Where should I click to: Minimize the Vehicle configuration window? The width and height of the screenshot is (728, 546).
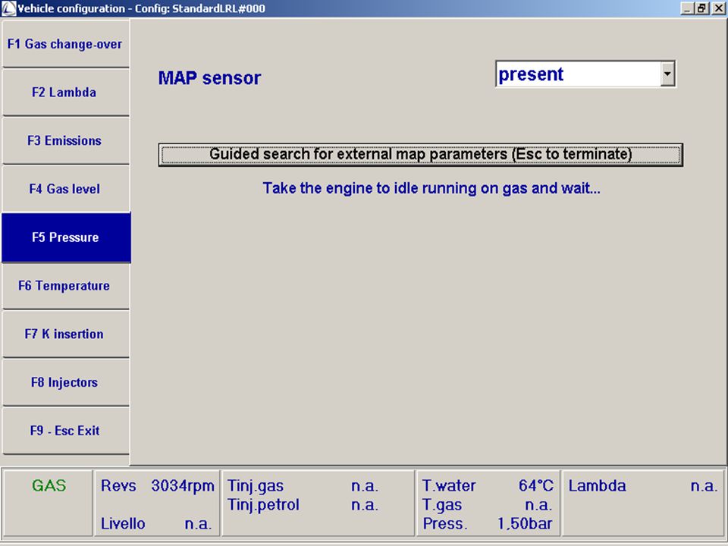687,8
